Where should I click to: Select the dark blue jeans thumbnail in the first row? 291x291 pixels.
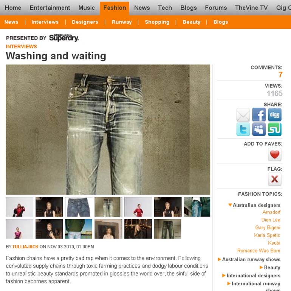(79, 207)
